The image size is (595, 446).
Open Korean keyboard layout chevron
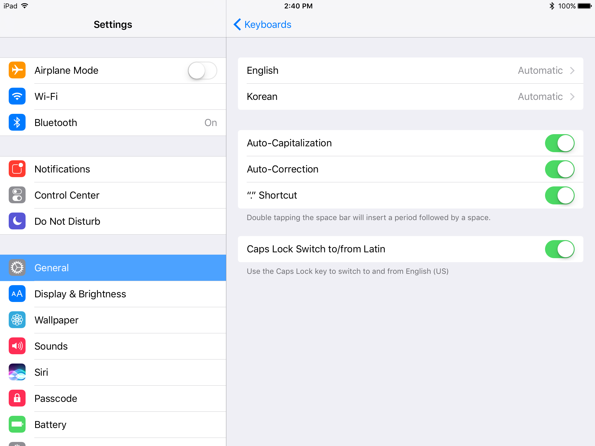pos(572,97)
